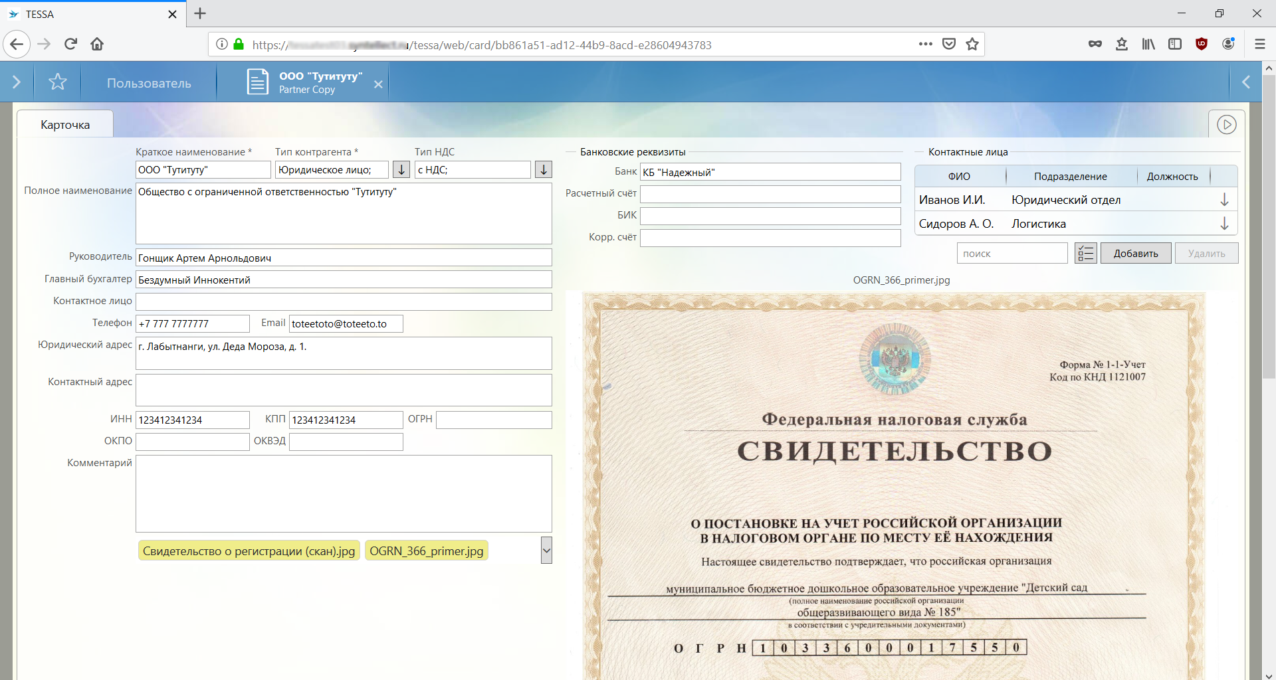Open the Тип контрагента dropdown arrow
Screen dimensions: 1276x680
coord(401,170)
